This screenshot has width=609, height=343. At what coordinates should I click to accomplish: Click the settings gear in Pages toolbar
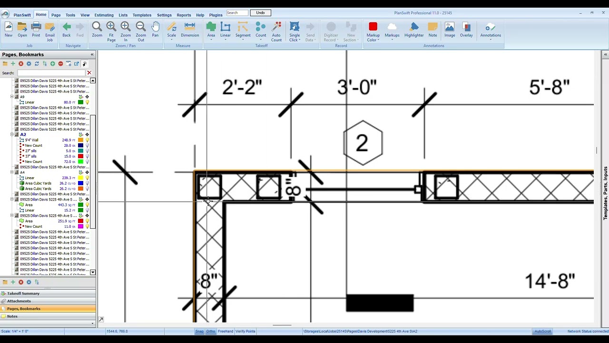pyautogui.click(x=29, y=64)
